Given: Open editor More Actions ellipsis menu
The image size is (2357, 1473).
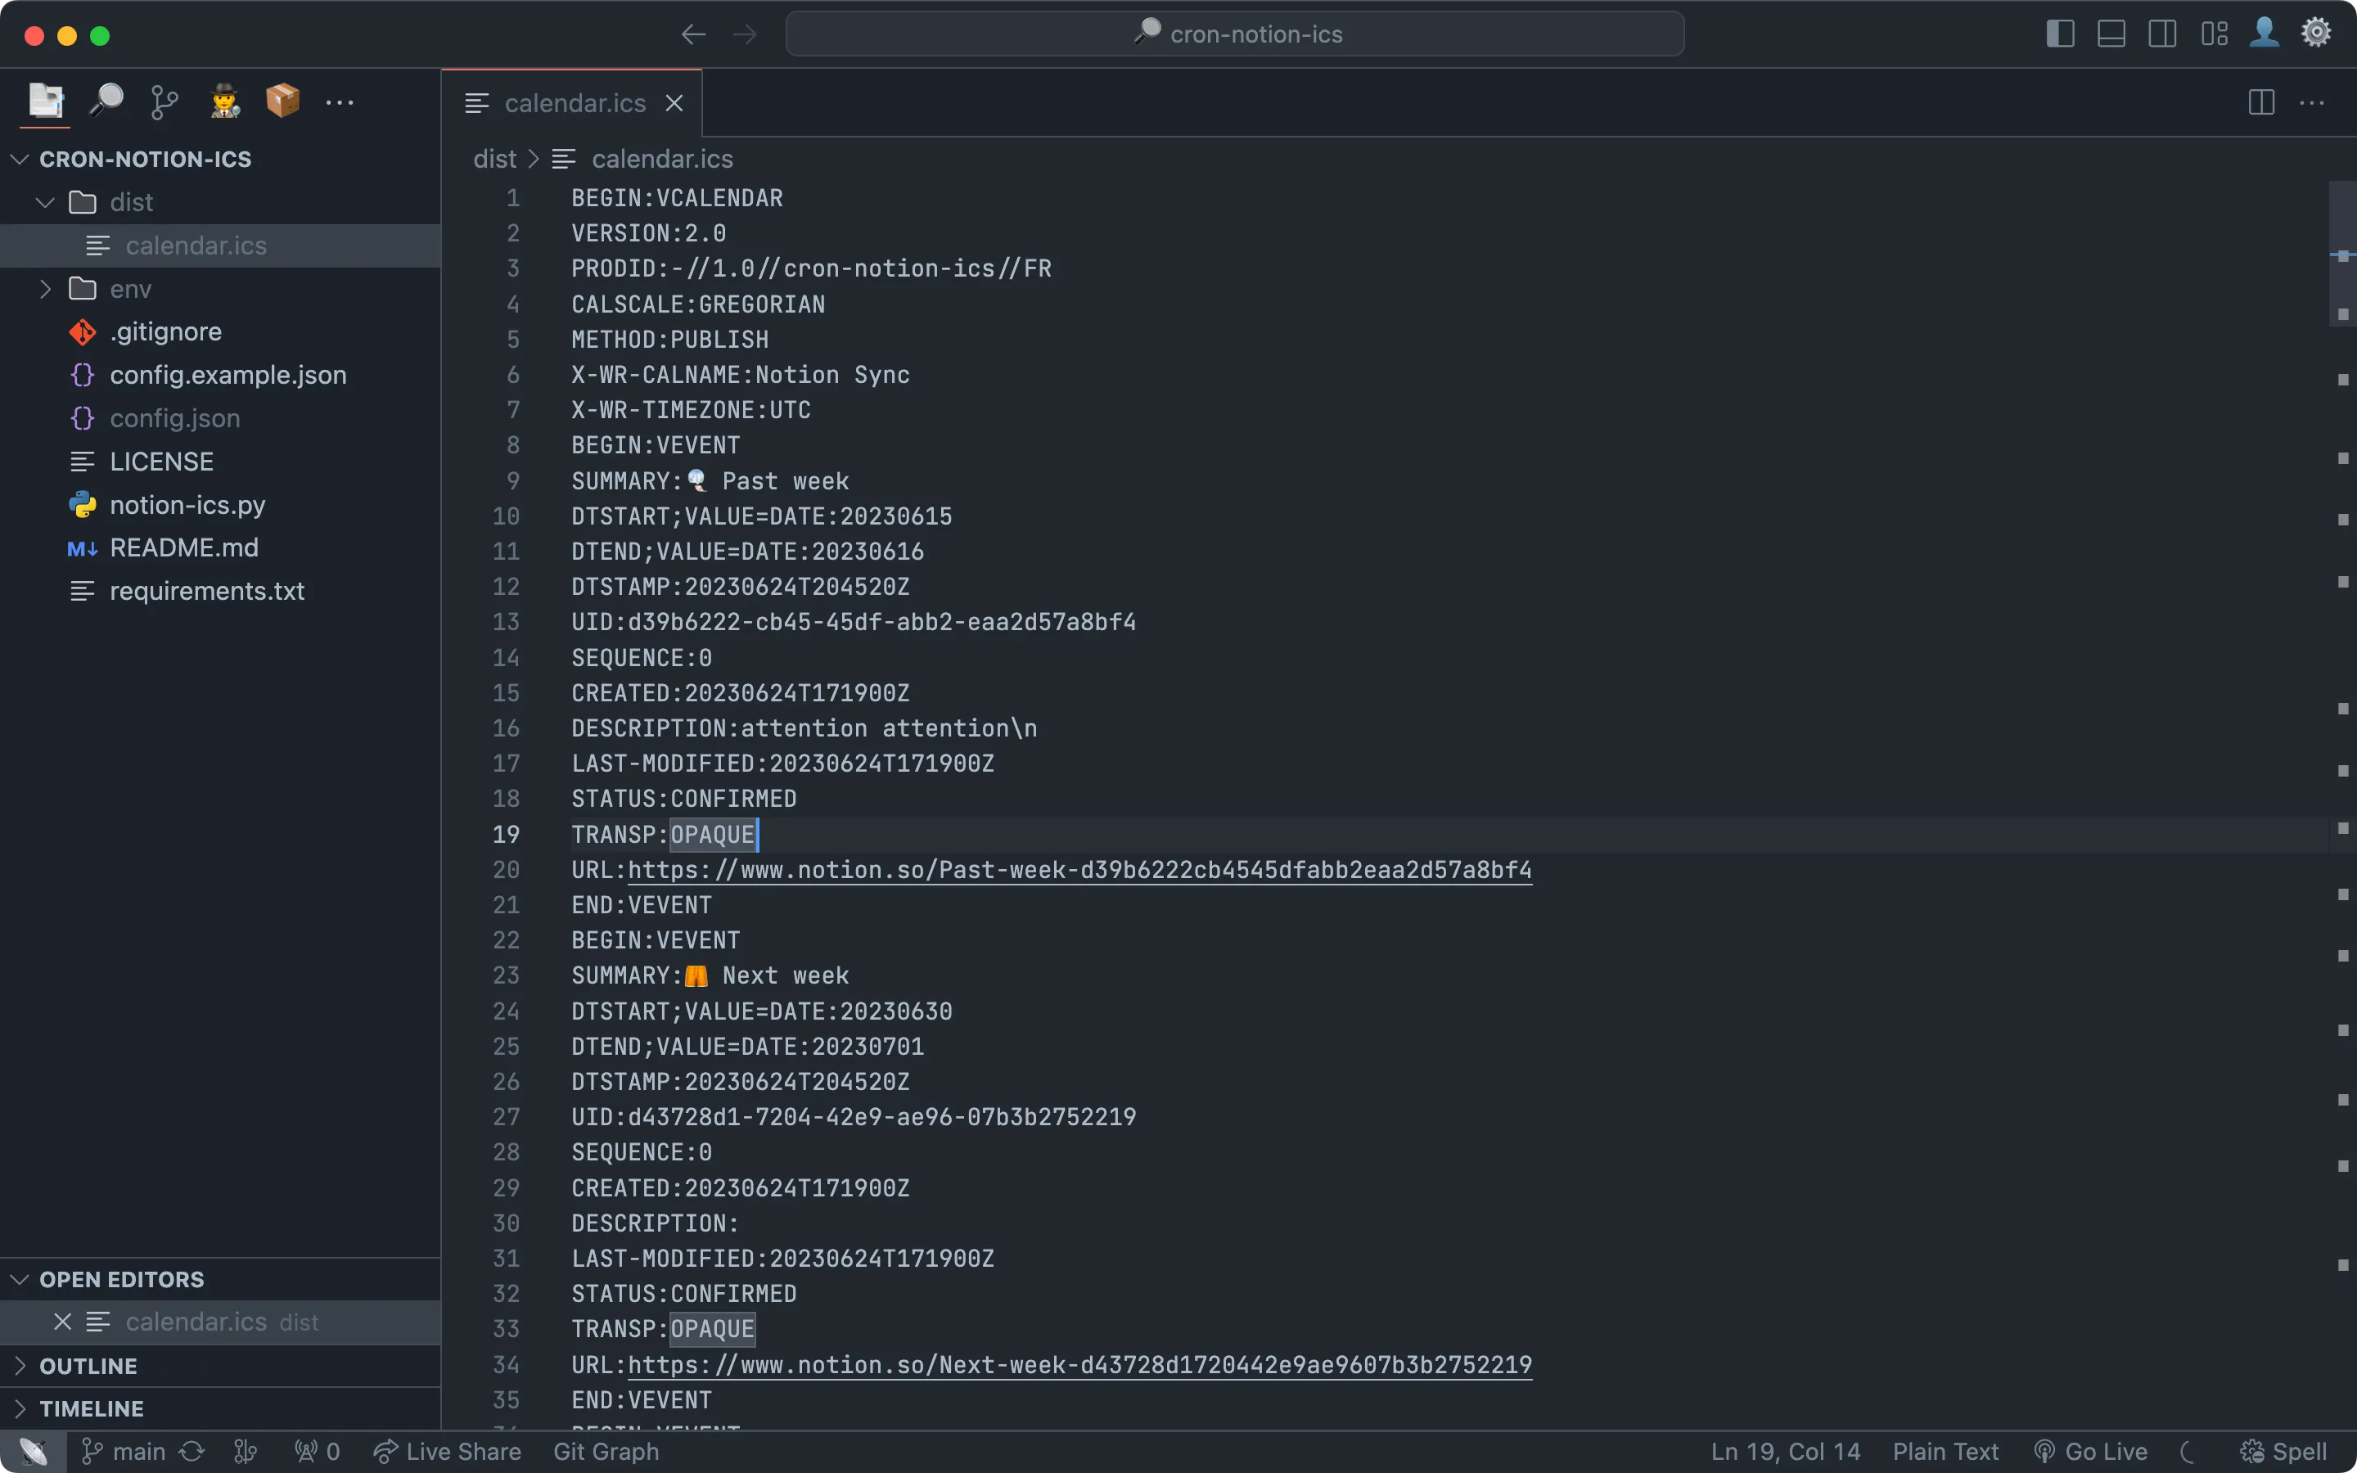Looking at the screenshot, I should coord(2312,102).
